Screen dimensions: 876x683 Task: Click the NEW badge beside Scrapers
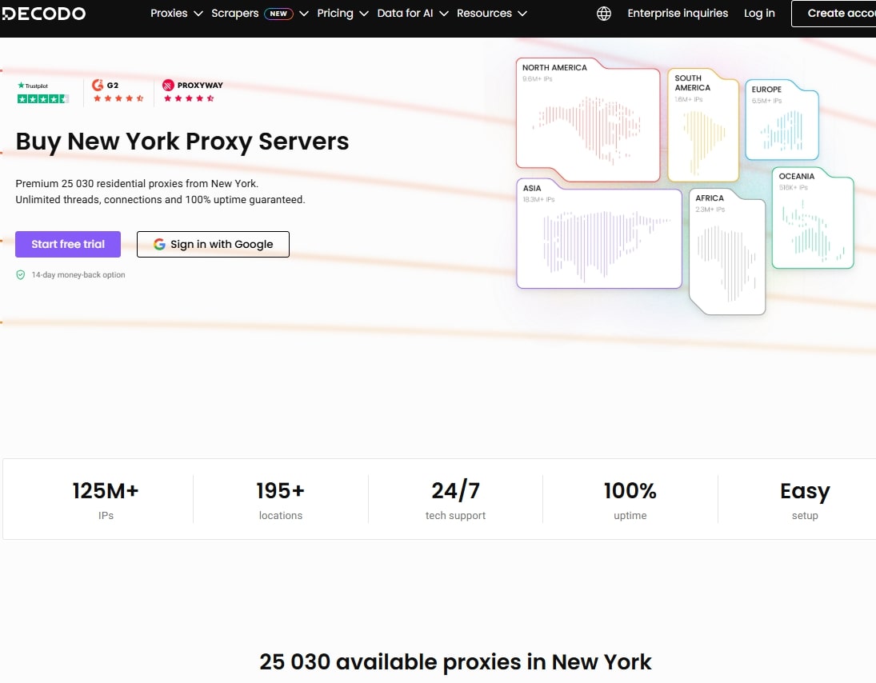pyautogui.click(x=278, y=14)
